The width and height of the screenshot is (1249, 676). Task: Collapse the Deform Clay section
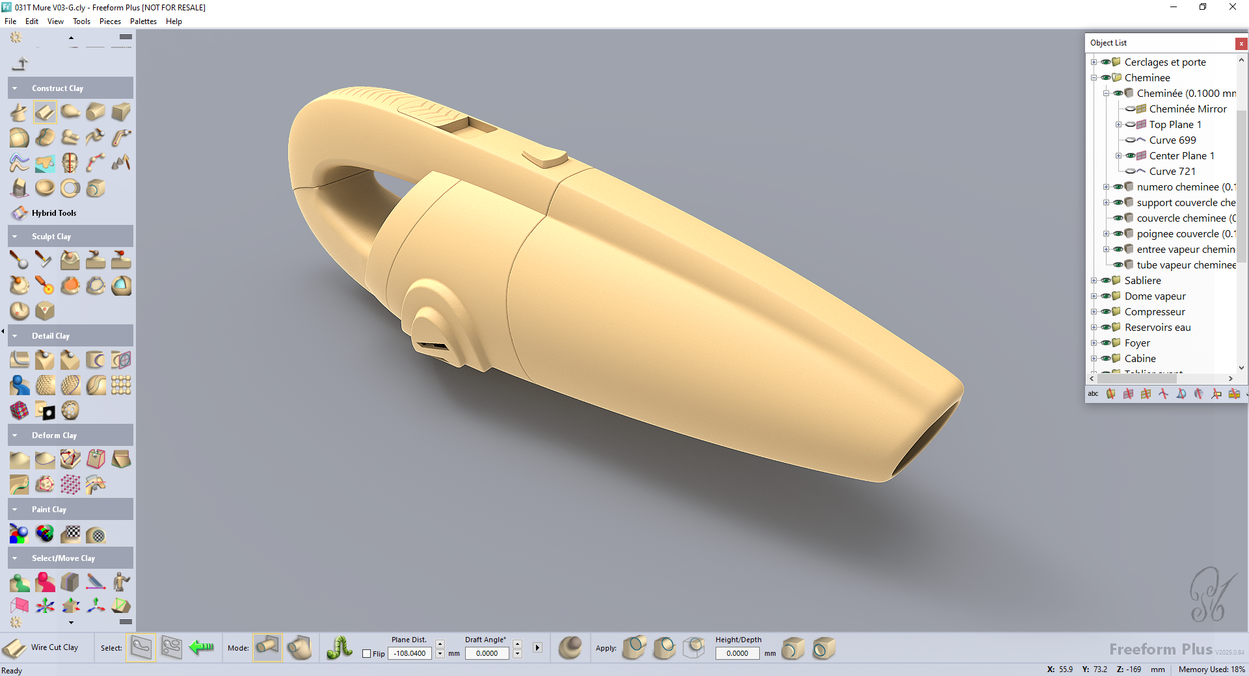pyautogui.click(x=15, y=435)
